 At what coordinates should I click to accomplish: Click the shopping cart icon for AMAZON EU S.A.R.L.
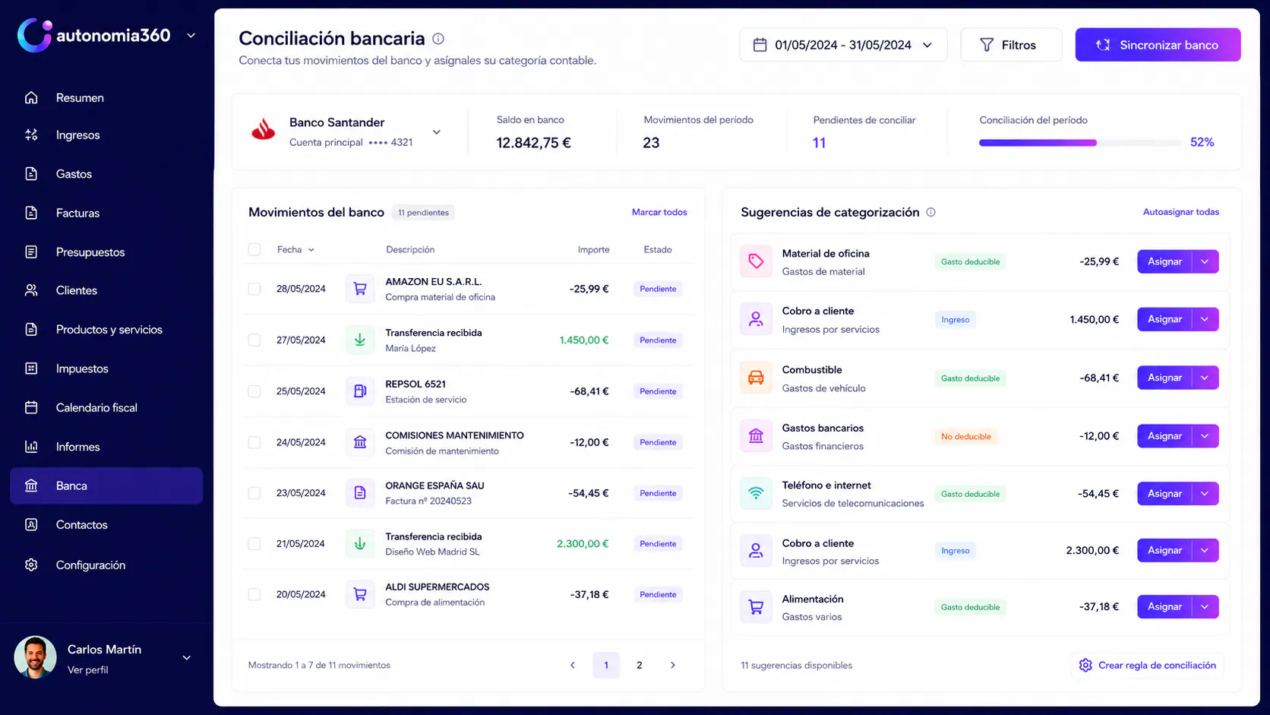[360, 289]
